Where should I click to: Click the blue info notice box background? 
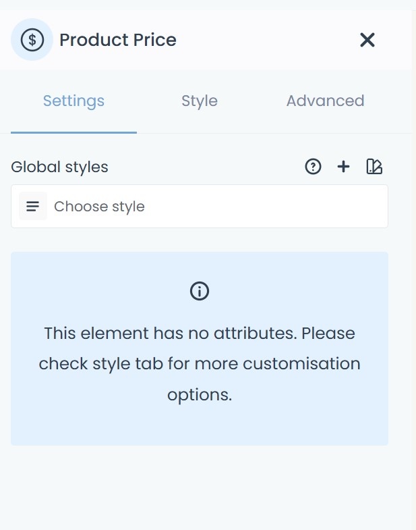point(67,425)
